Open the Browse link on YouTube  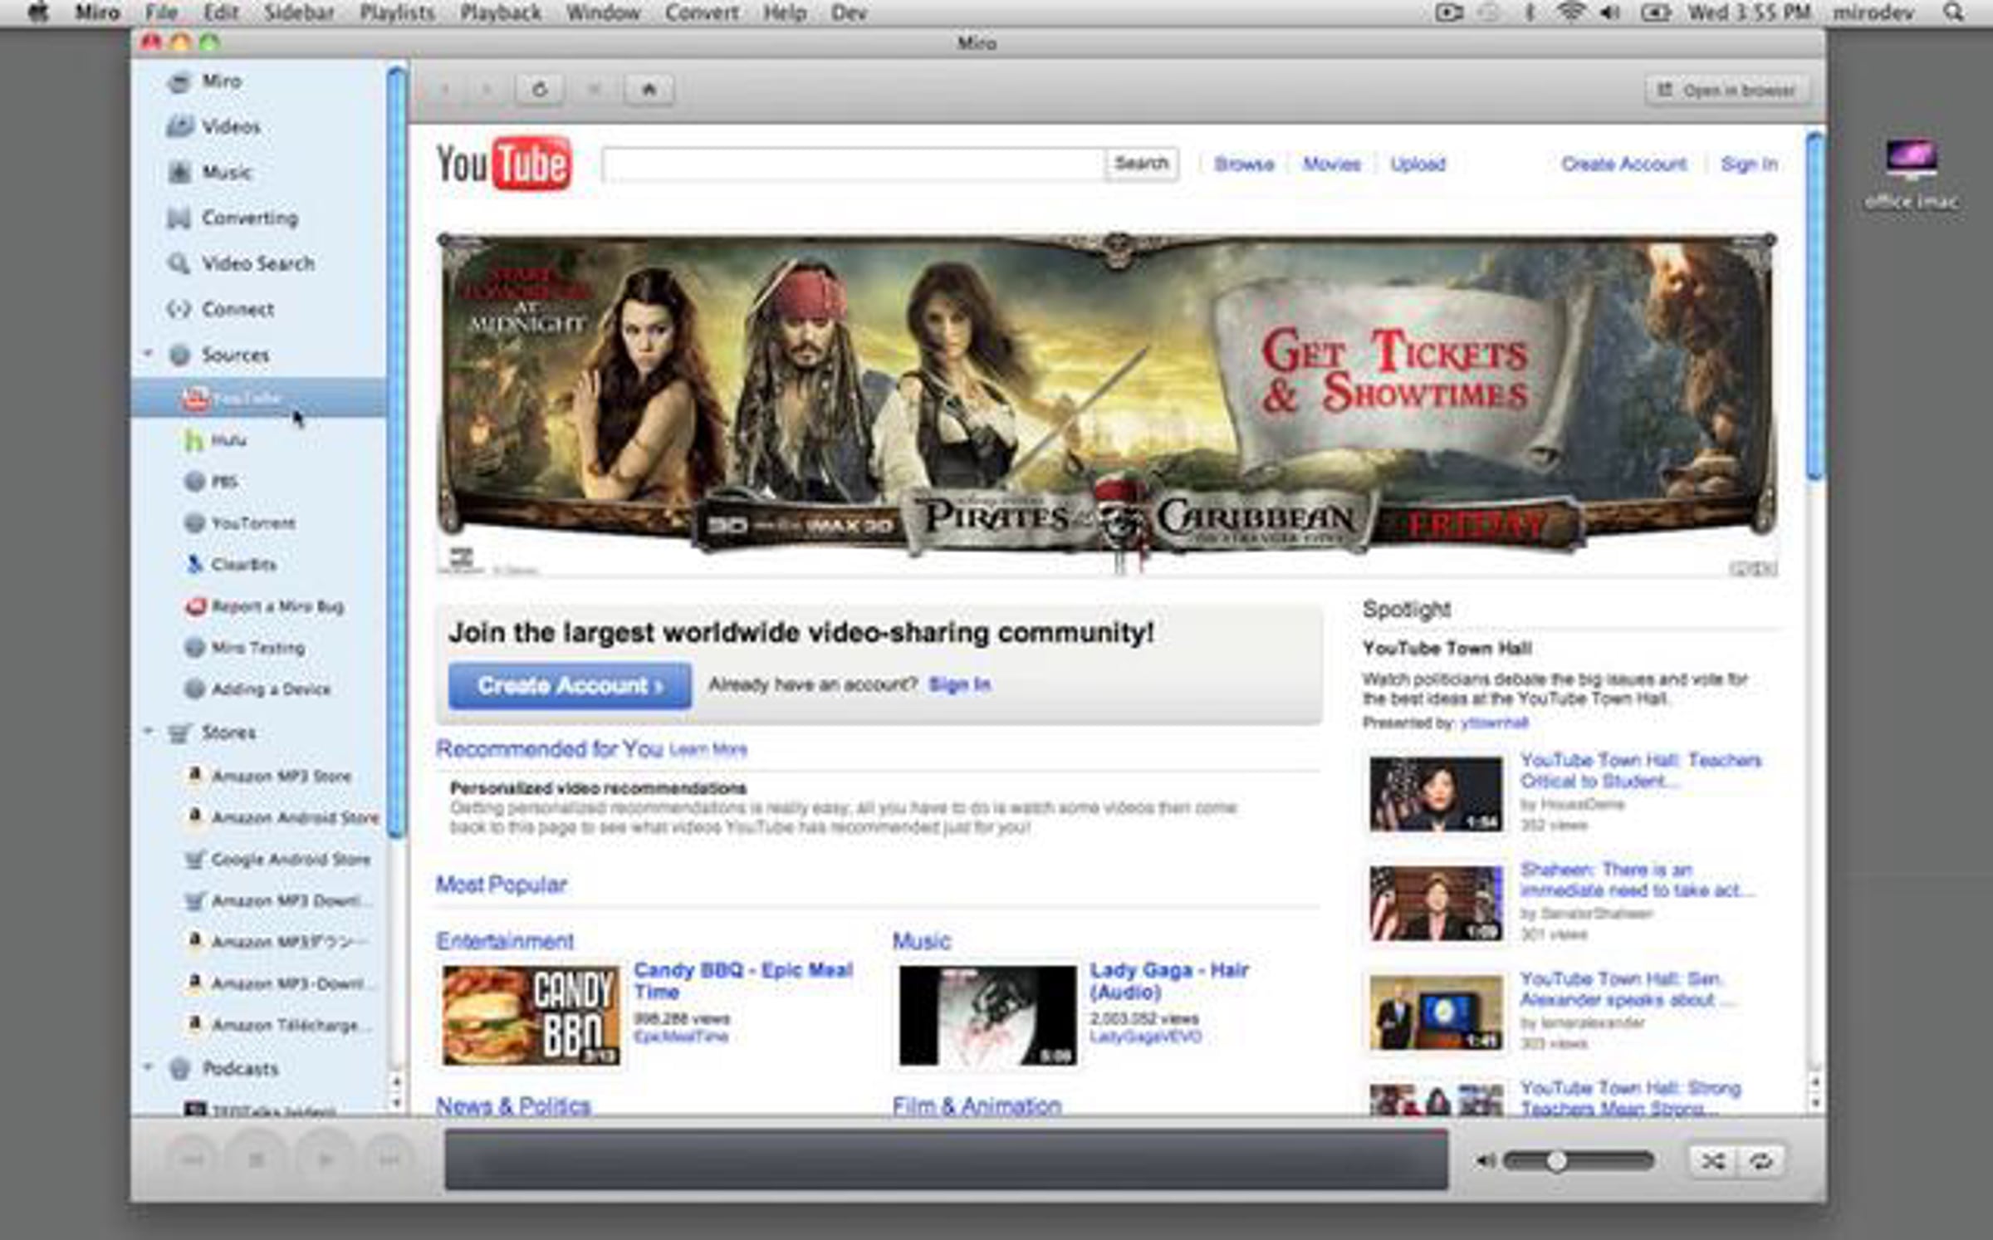1244,164
